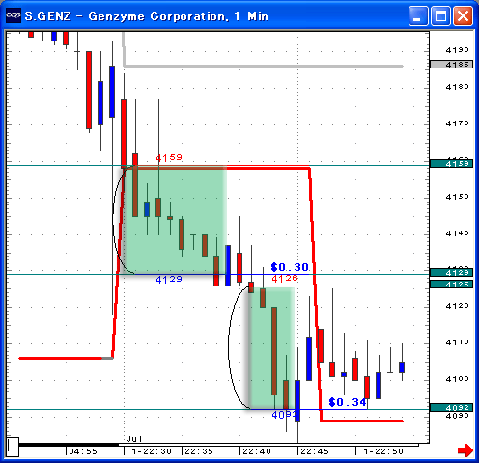The image size is (479, 463).
Task: Click the 22:35 time axis label
Action: click(199, 451)
